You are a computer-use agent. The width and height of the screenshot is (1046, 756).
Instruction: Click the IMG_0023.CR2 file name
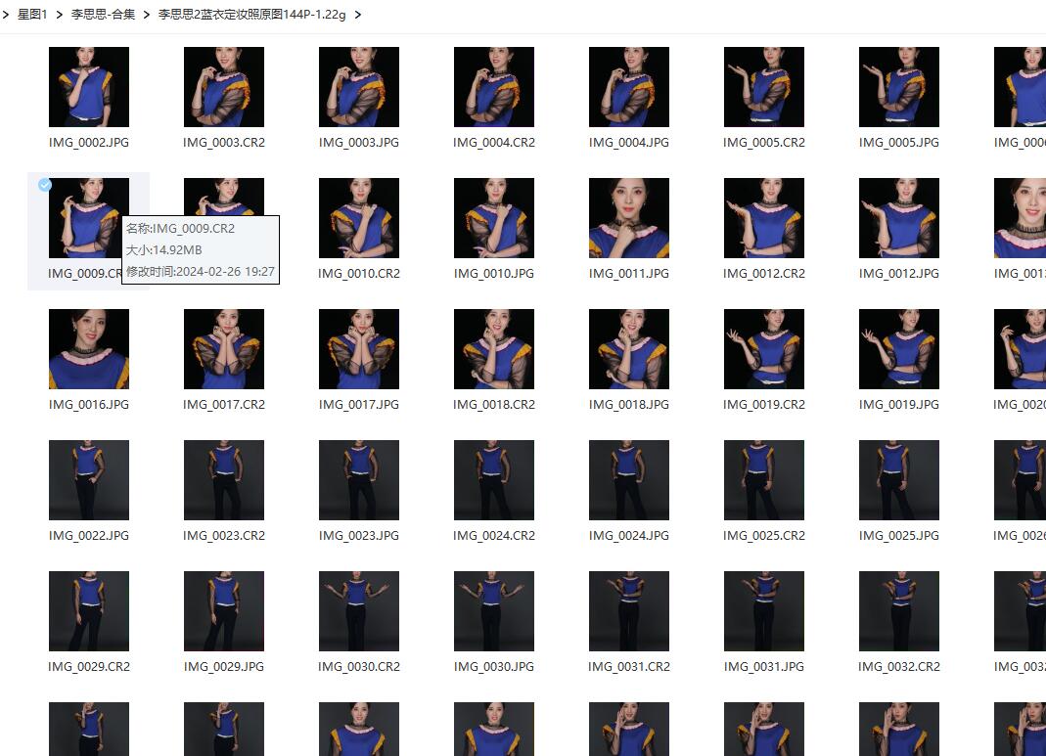(224, 535)
